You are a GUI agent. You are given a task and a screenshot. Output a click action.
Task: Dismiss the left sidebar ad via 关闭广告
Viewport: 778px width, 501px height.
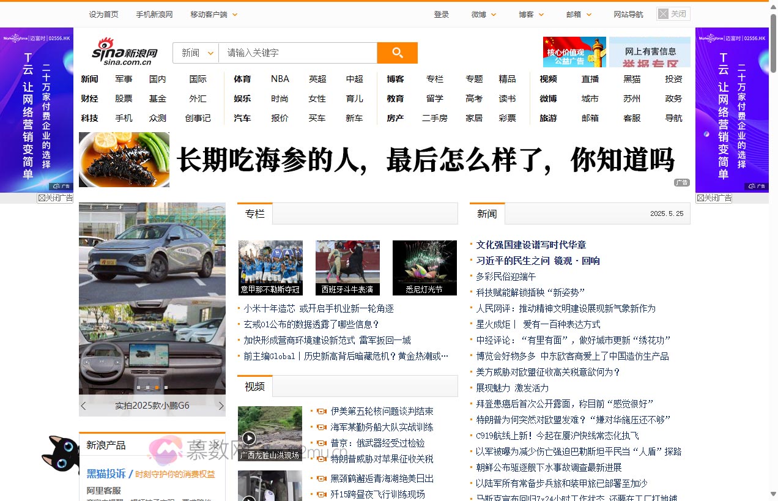point(55,198)
